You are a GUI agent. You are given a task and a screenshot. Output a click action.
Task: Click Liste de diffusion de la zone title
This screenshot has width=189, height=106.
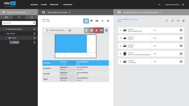pyautogui.click(x=128, y=19)
